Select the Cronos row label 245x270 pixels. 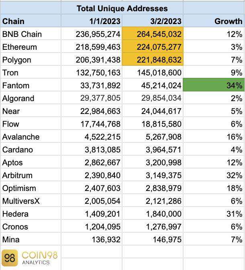click(15, 227)
